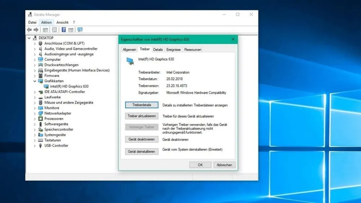
Task: Collapse the Grafikkarten tree node
Action: coord(35,81)
